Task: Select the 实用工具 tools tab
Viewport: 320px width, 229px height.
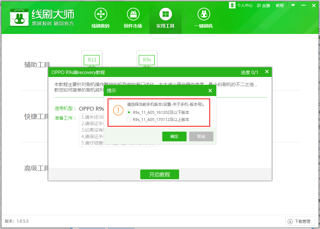Action: [166, 18]
